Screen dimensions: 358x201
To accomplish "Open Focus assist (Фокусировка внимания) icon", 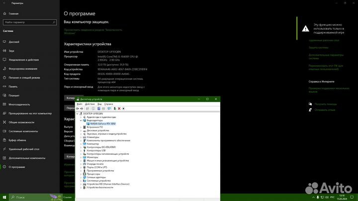I will click(x=4, y=68).
